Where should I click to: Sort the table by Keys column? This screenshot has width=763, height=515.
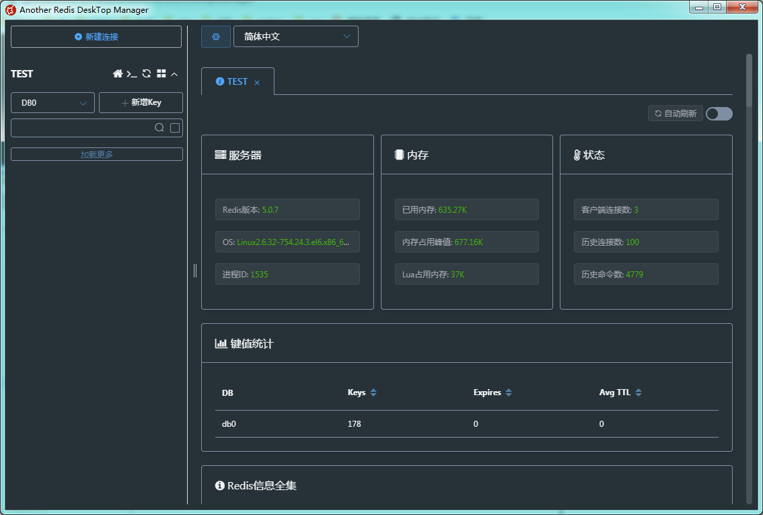tap(373, 392)
